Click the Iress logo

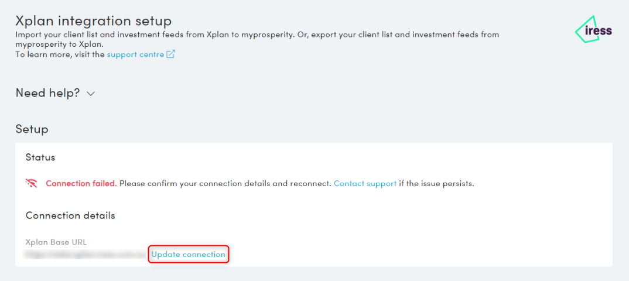tap(593, 30)
